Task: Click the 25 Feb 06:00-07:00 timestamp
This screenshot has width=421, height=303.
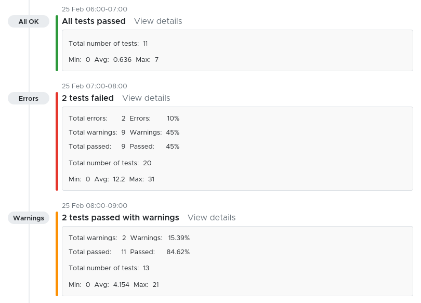Action: (x=95, y=9)
